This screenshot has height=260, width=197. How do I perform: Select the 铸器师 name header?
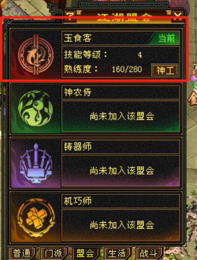[x=120, y=147]
